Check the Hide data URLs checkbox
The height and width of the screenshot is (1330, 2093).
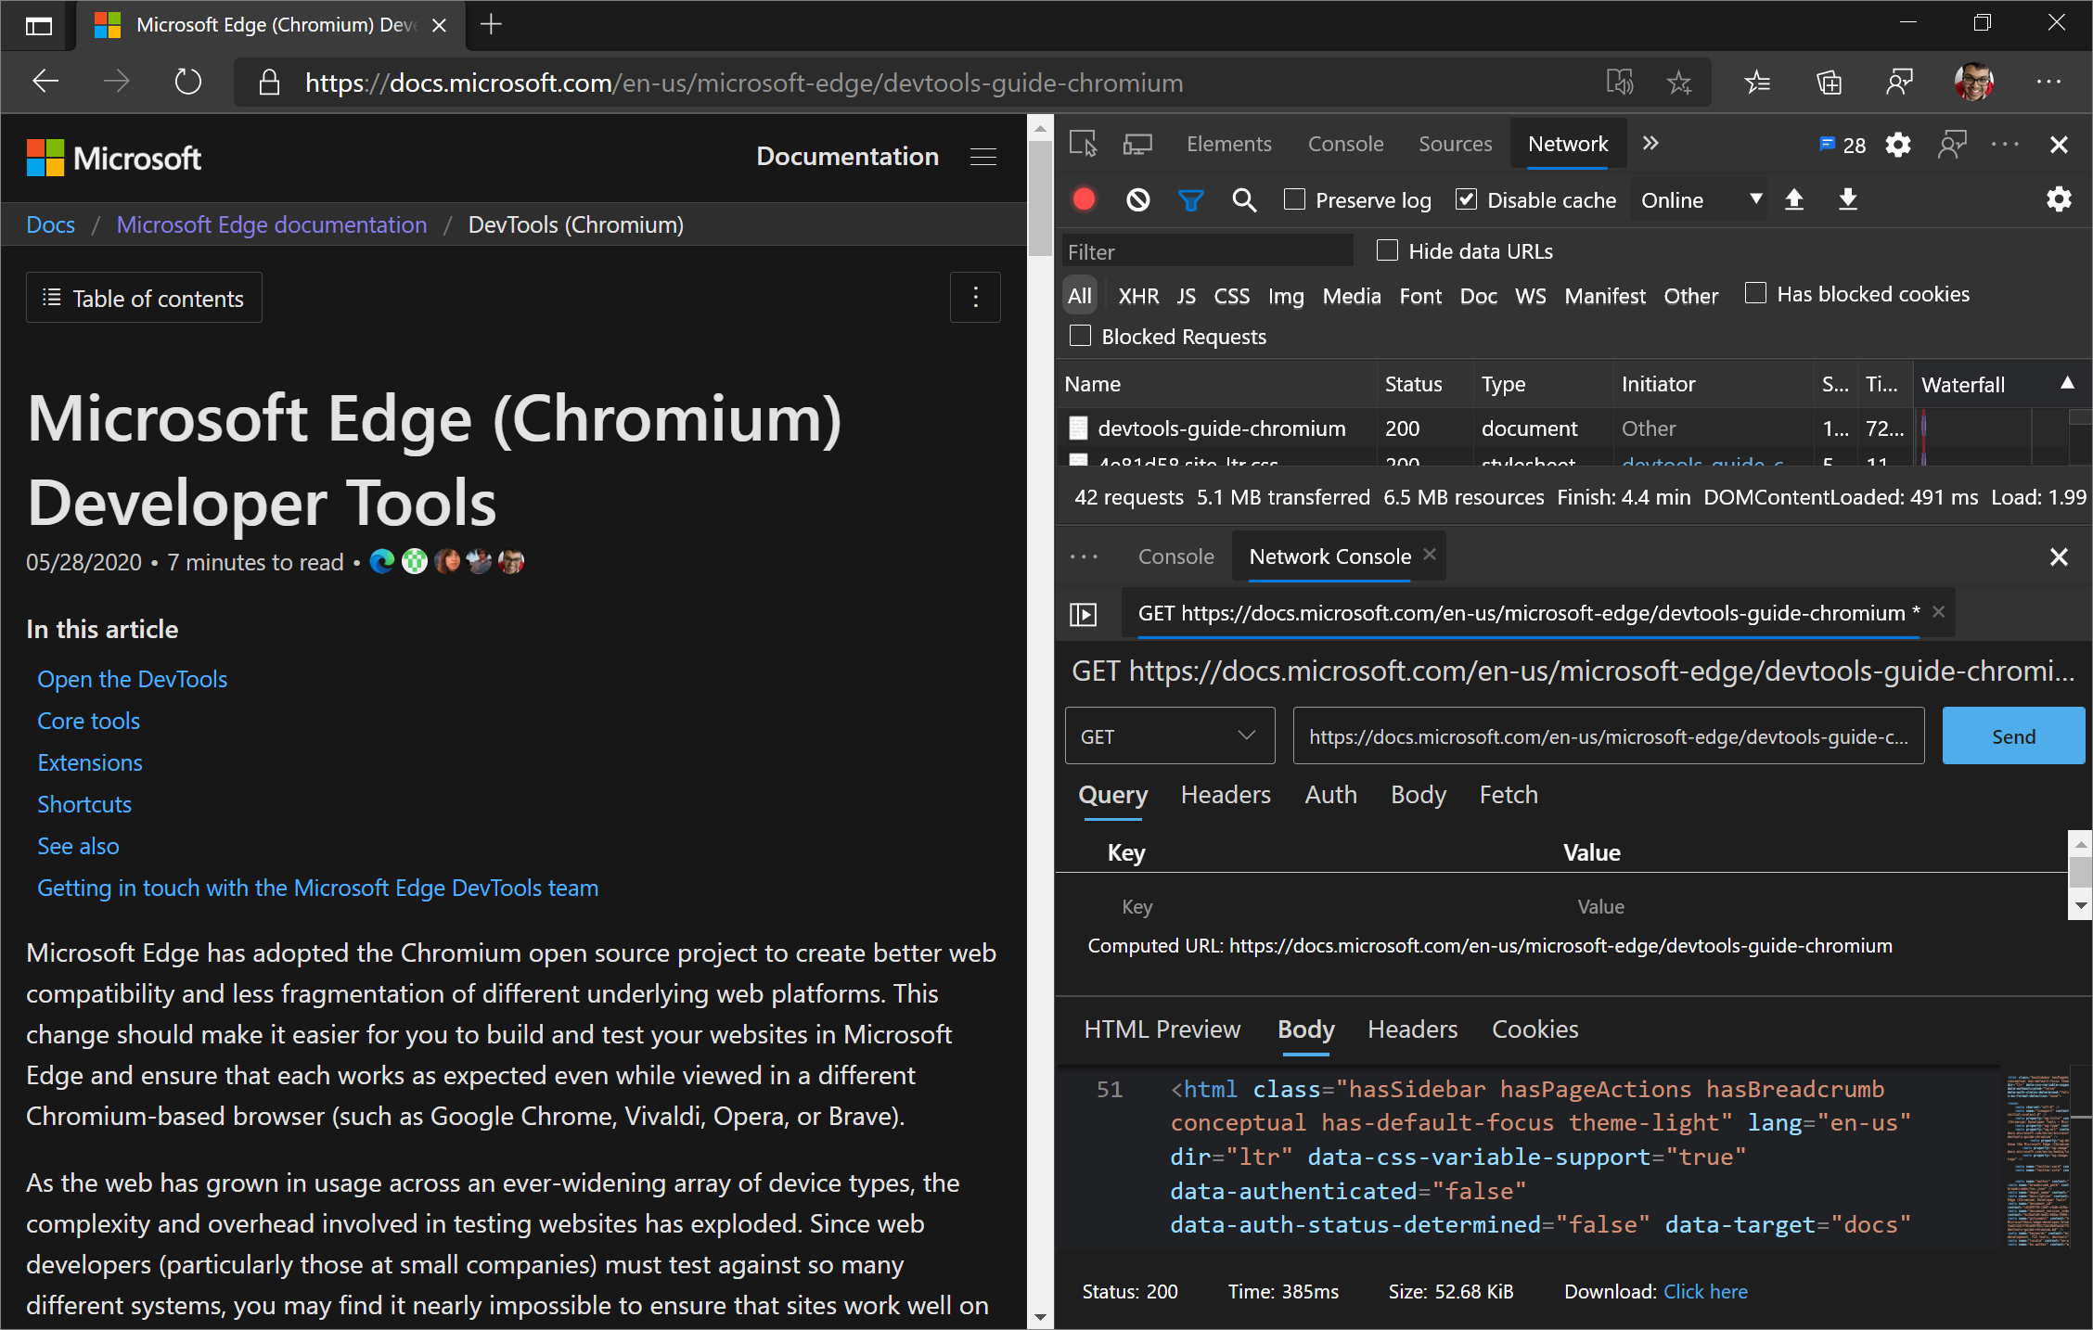(x=1385, y=250)
